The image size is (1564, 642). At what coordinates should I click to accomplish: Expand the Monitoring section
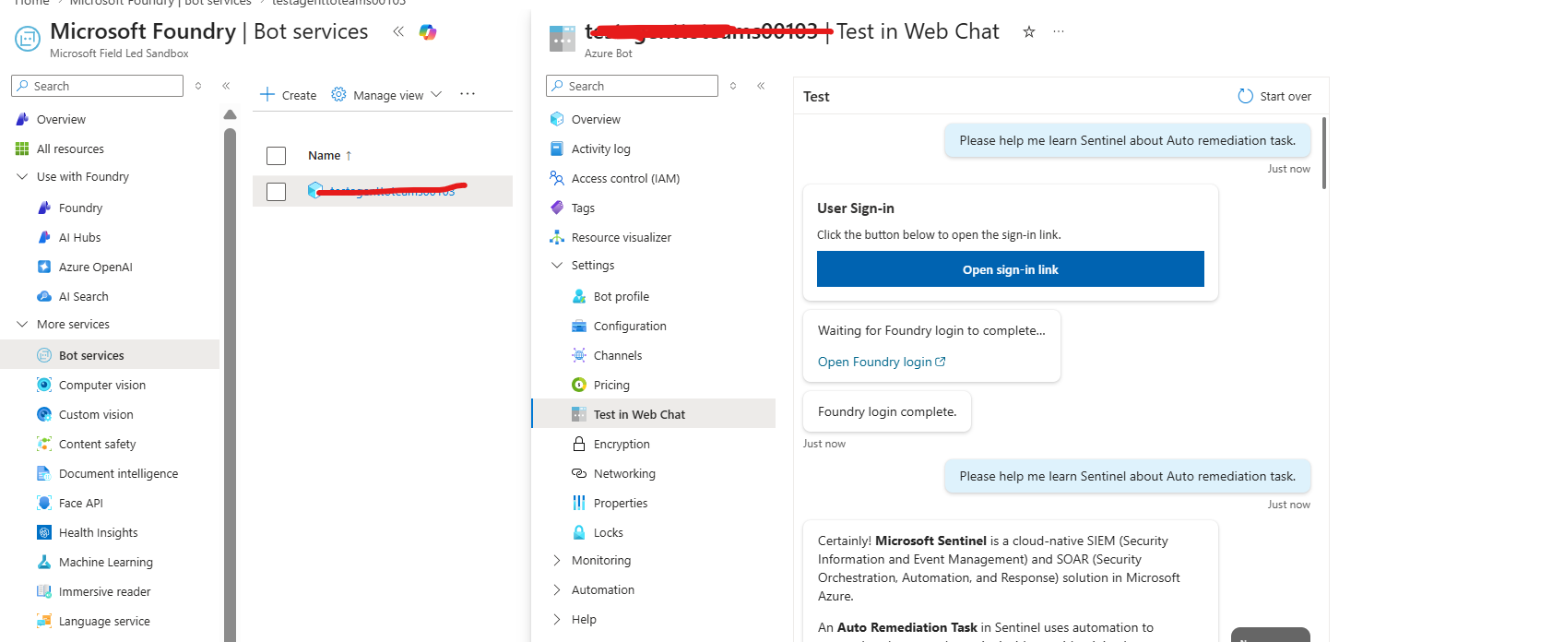click(557, 560)
